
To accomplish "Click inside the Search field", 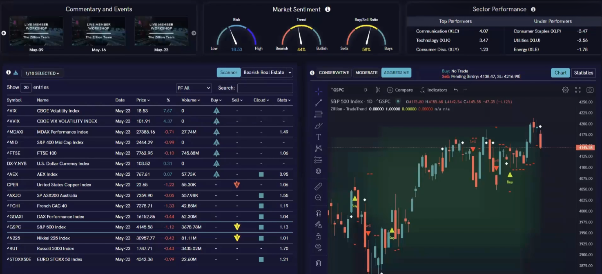I will click(265, 88).
